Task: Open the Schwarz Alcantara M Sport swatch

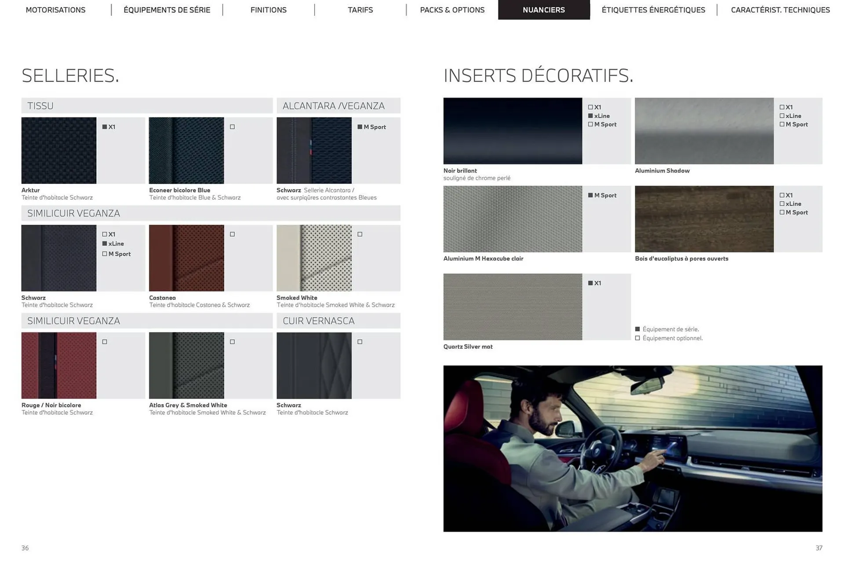Action: [314, 150]
